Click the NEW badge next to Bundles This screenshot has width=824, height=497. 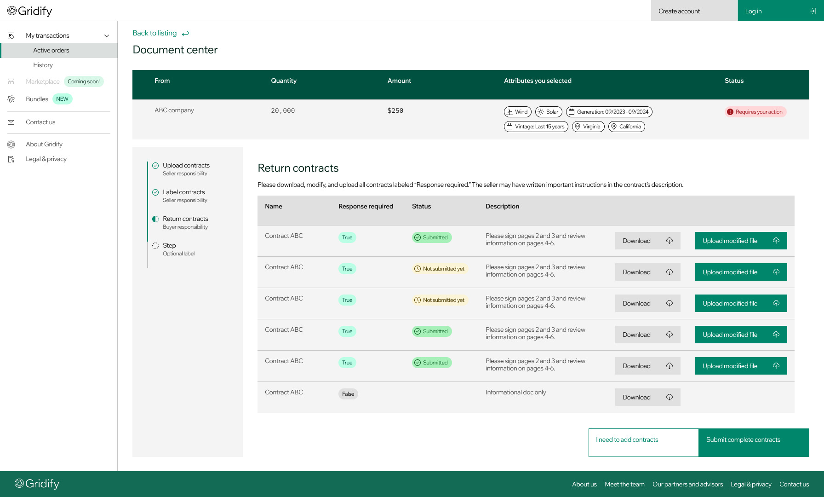pyautogui.click(x=62, y=99)
